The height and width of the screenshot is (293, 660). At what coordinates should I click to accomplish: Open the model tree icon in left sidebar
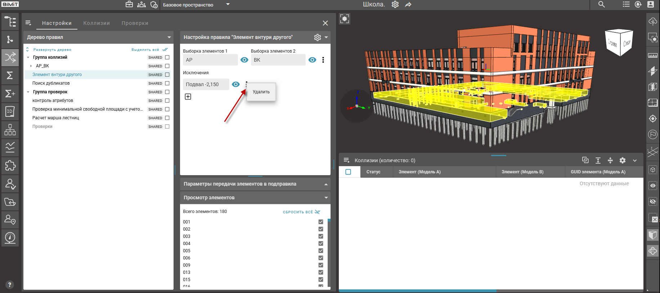[10, 22]
